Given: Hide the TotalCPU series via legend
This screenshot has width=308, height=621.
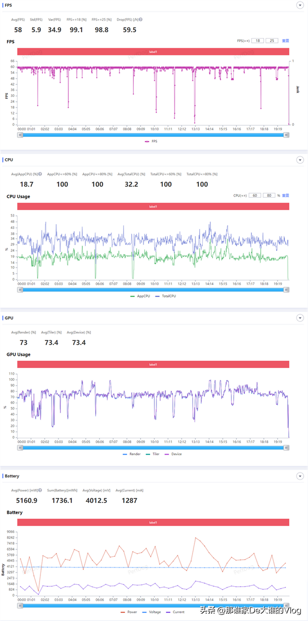Looking at the screenshot, I should pos(166,296).
